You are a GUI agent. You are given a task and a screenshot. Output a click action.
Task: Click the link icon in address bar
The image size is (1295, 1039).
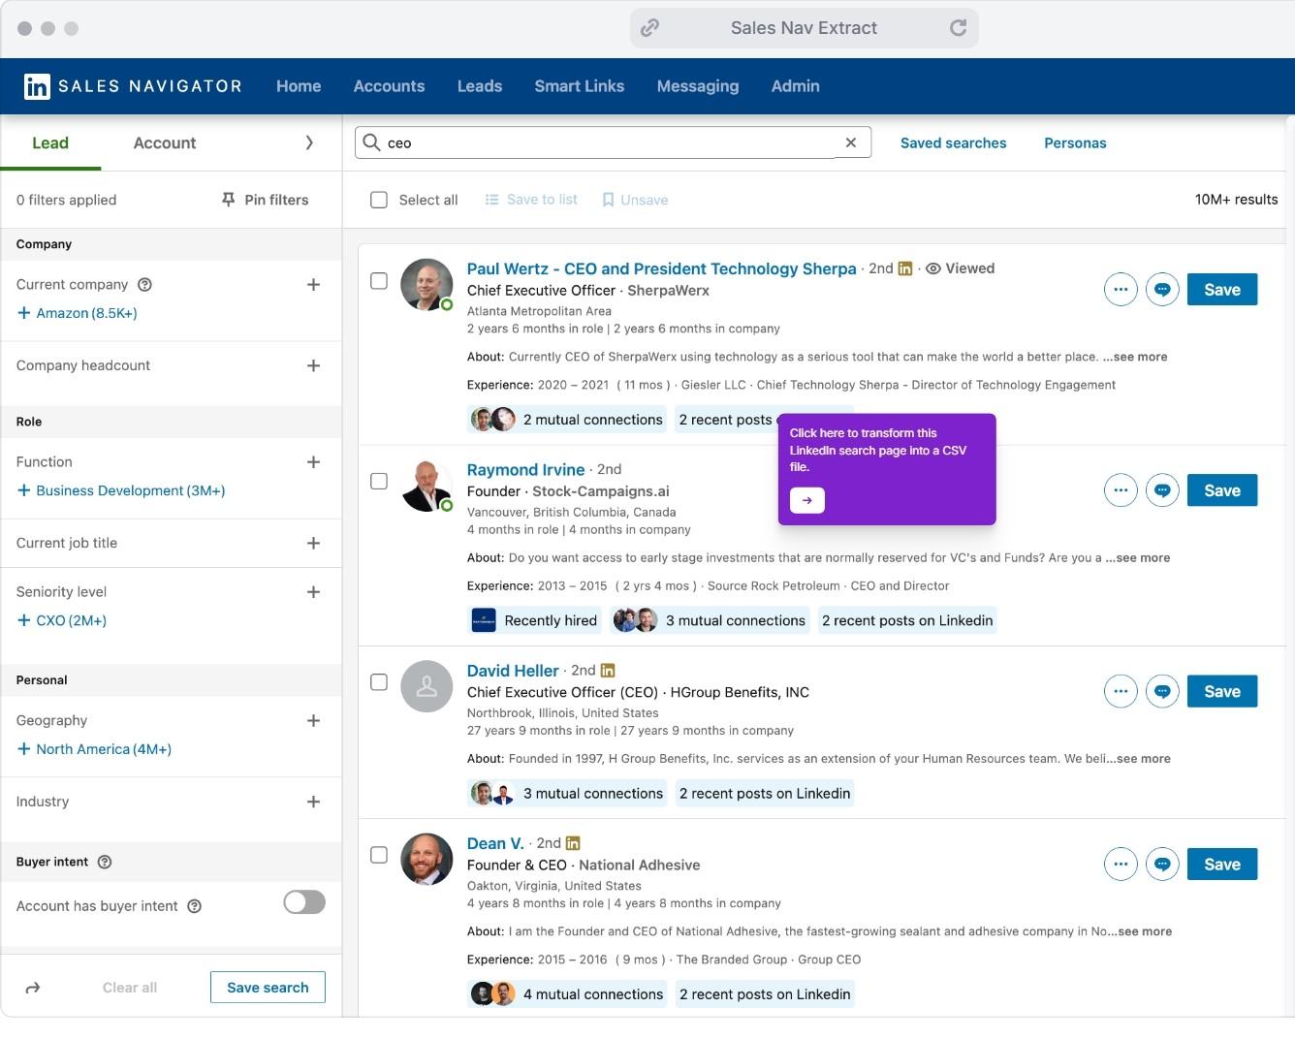click(649, 28)
